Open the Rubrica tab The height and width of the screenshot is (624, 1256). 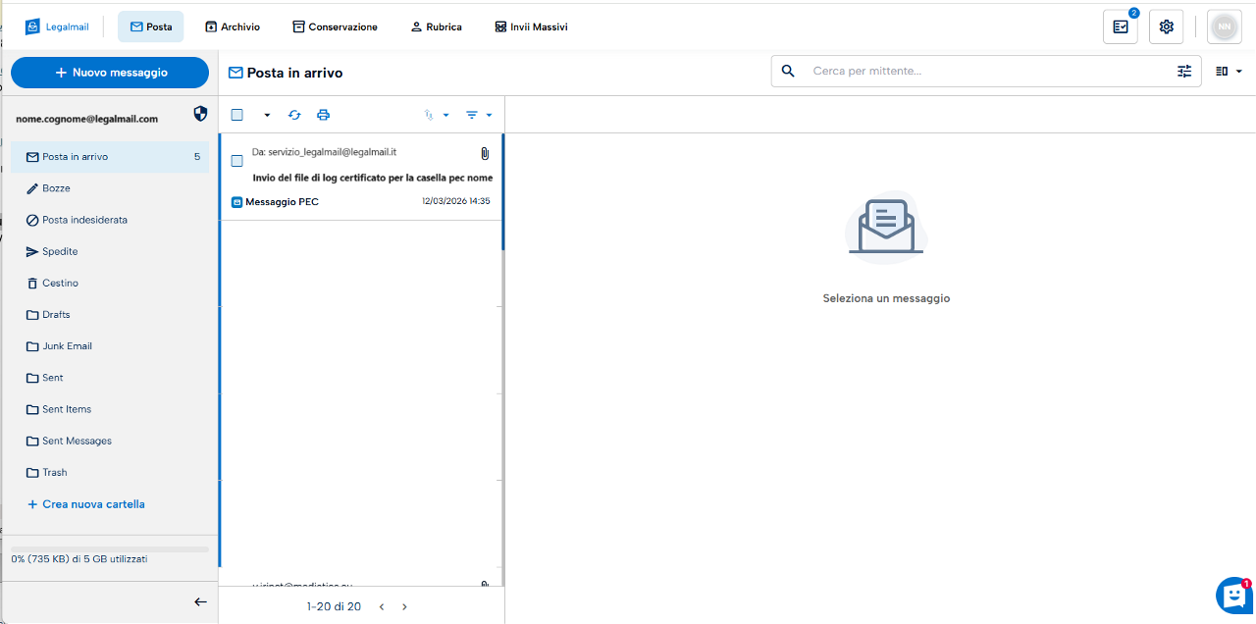[436, 26]
